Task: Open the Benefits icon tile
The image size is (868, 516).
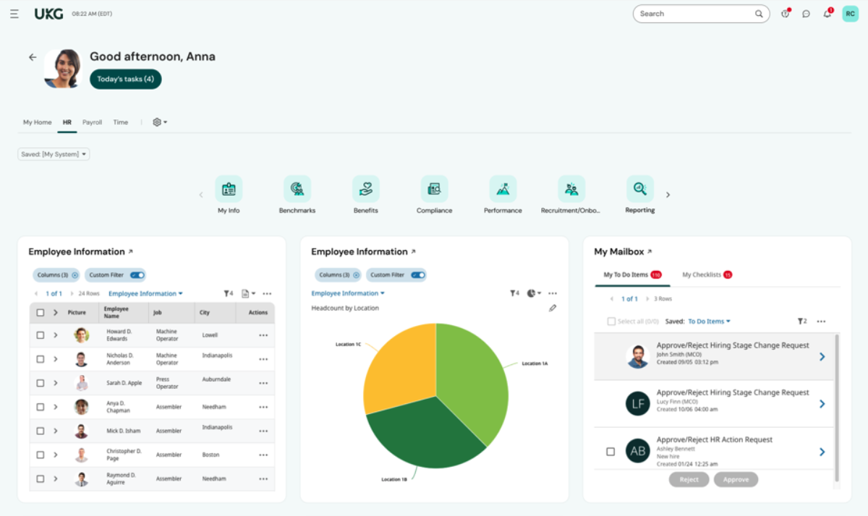Action: [365, 189]
